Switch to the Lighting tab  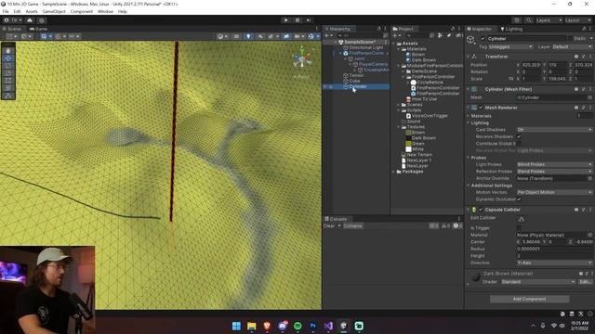[x=511, y=29]
